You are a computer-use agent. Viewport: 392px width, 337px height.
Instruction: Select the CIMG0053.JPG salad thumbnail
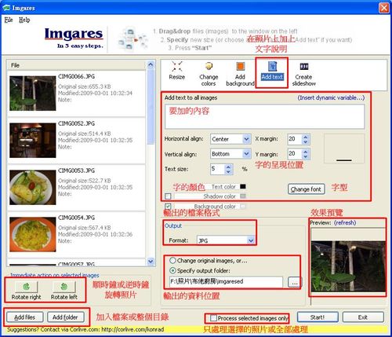[33, 187]
